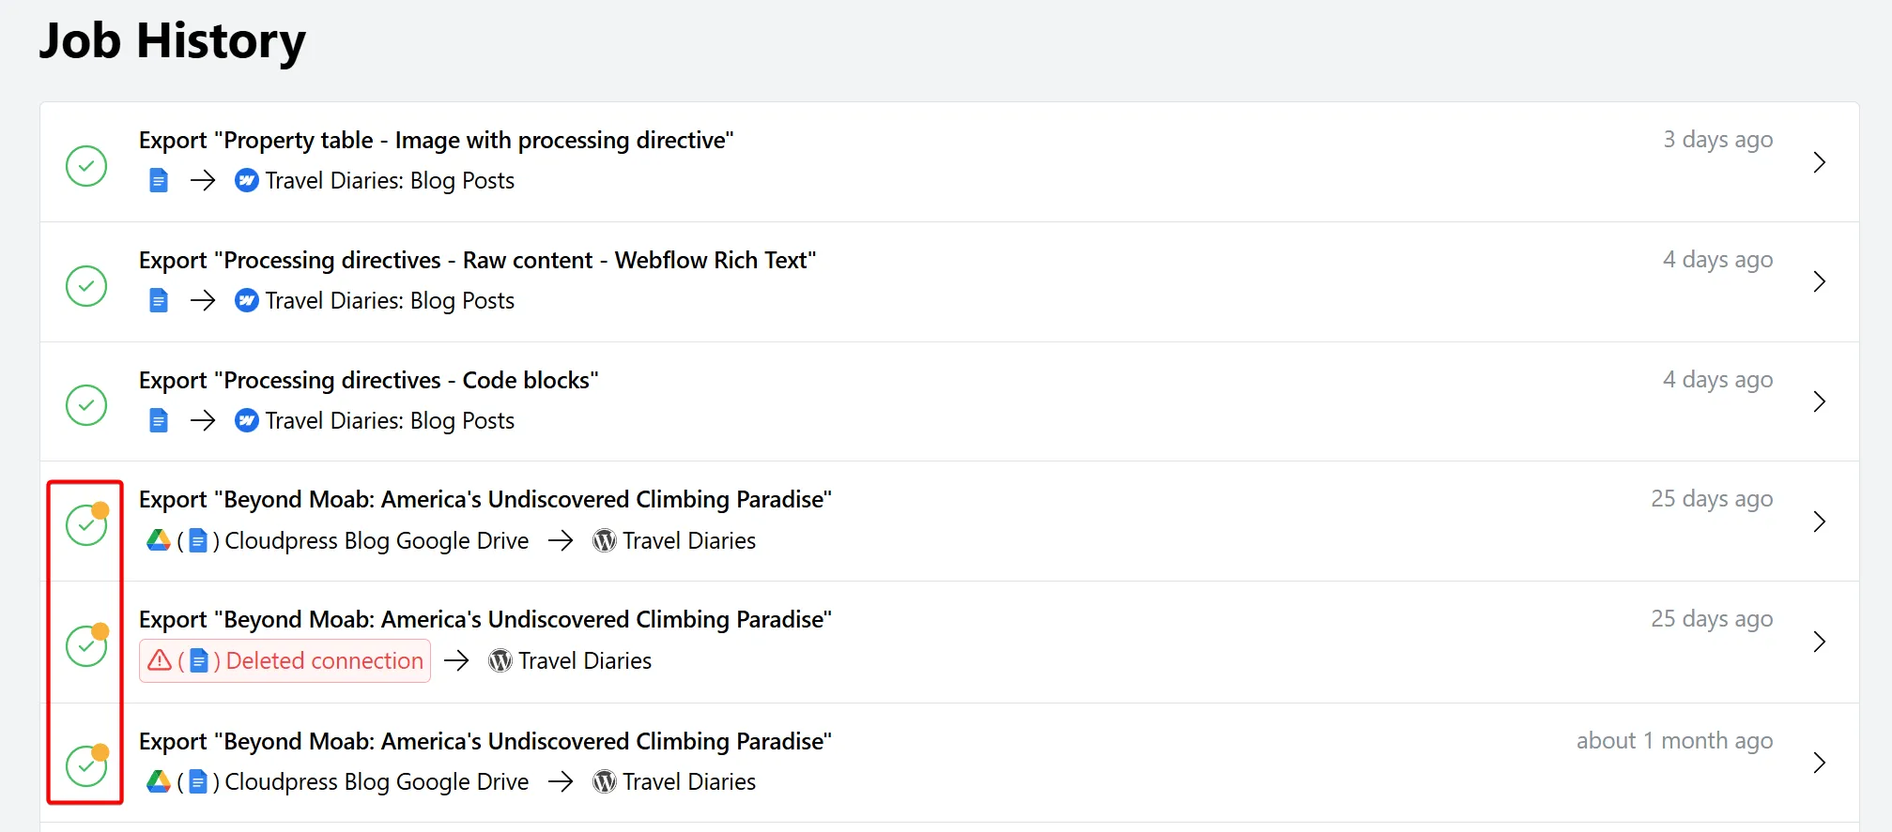Click the success status circle on the Webflow Rich Text job
This screenshot has width=1892, height=832.
tap(85, 285)
